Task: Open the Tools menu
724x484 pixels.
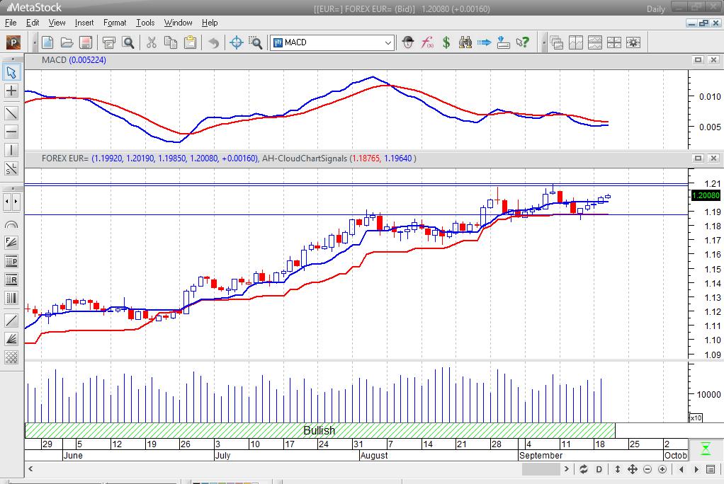Action: point(145,22)
